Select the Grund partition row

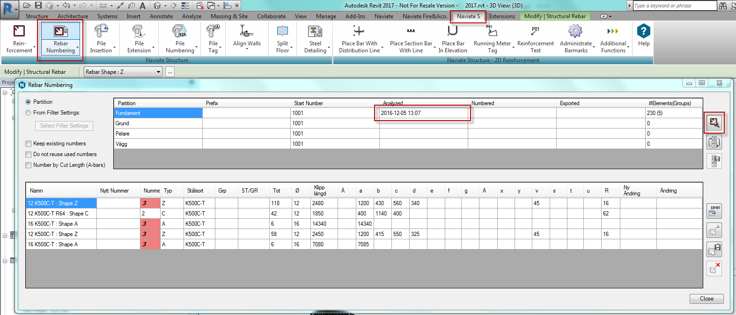(158, 123)
